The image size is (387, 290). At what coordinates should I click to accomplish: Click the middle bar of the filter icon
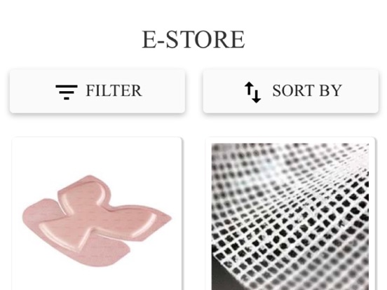(x=67, y=92)
